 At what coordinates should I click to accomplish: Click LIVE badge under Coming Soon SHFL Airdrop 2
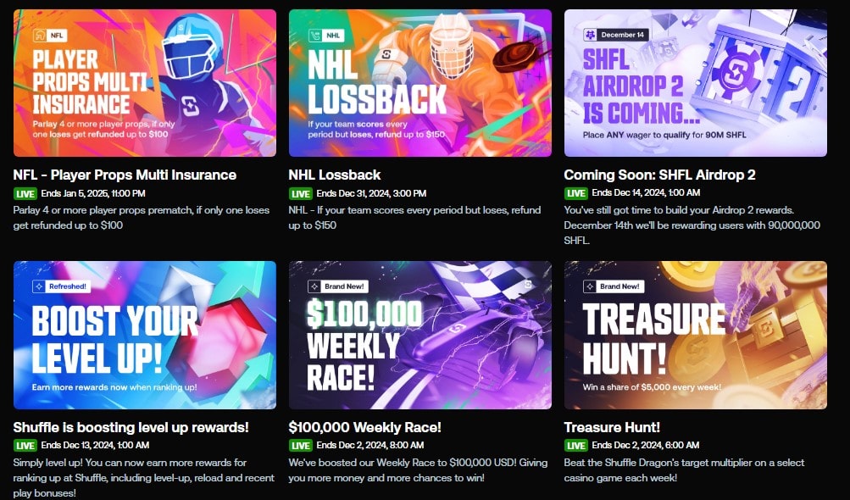pyautogui.click(x=575, y=193)
